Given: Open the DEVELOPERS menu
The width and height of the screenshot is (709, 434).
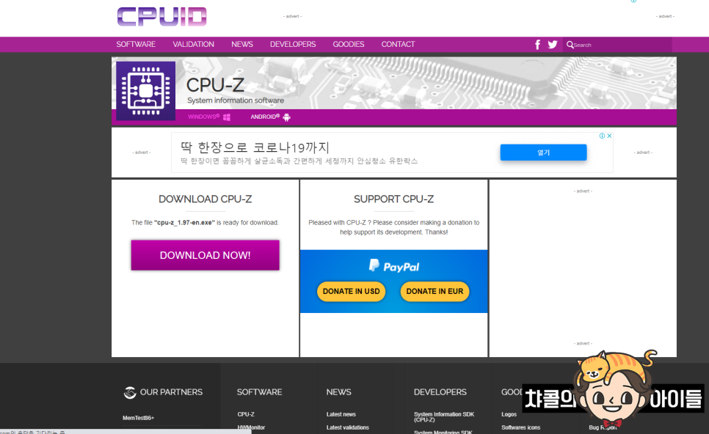Looking at the screenshot, I should click(293, 44).
